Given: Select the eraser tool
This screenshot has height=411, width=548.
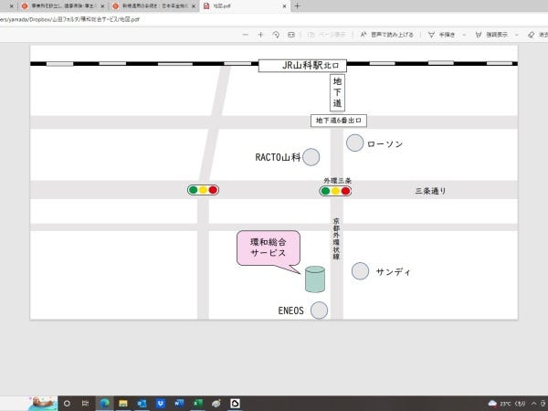Looking at the screenshot, I should point(538,35).
